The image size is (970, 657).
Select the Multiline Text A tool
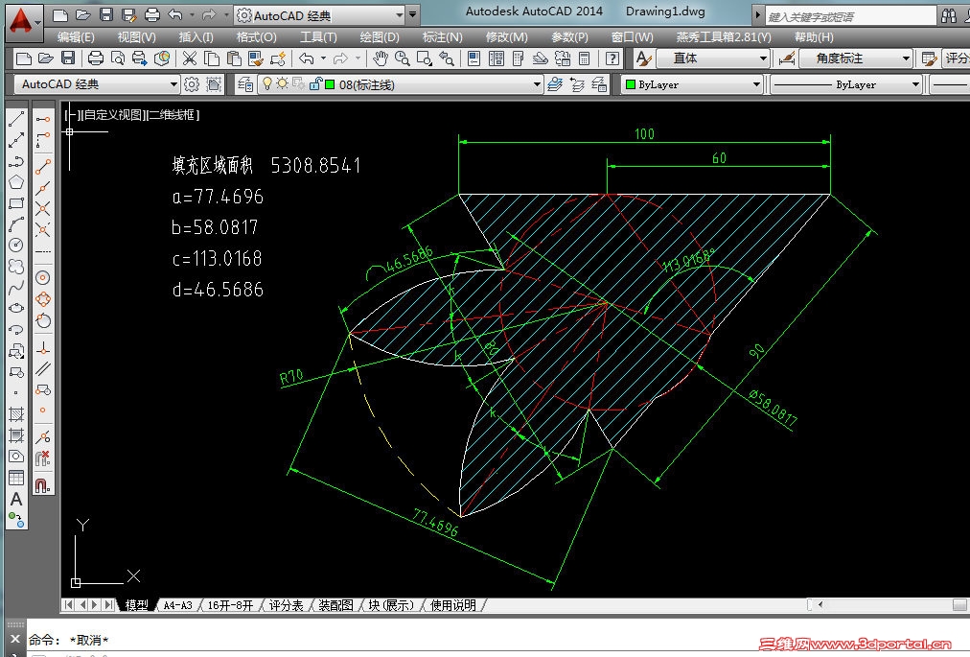16,499
